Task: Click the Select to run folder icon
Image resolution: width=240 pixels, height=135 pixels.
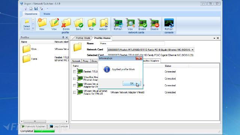Action: tap(27, 24)
